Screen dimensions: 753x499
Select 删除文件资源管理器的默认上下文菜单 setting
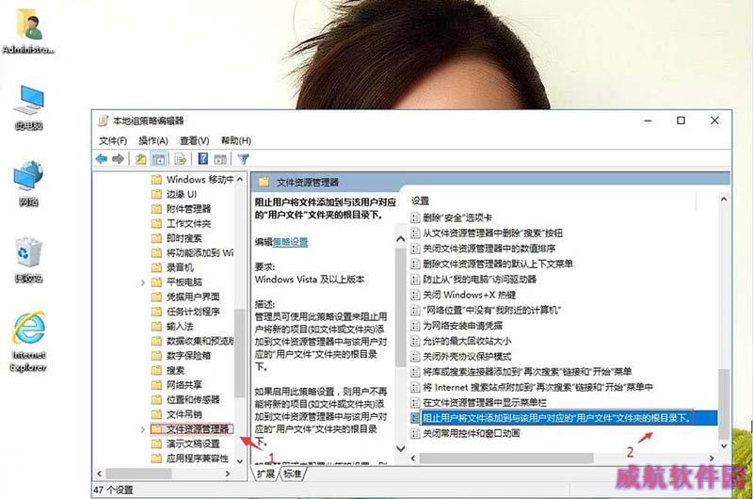tap(498, 265)
